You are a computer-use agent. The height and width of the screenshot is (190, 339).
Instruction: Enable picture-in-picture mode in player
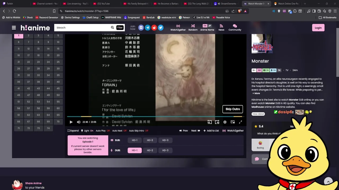coord(233,122)
